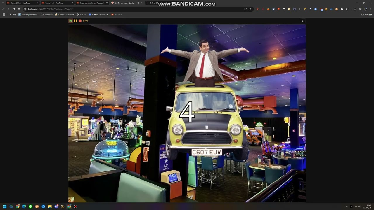Open the 所有書籤 all bookmarks folder
Screen dimensions: 374x210
(367, 15)
